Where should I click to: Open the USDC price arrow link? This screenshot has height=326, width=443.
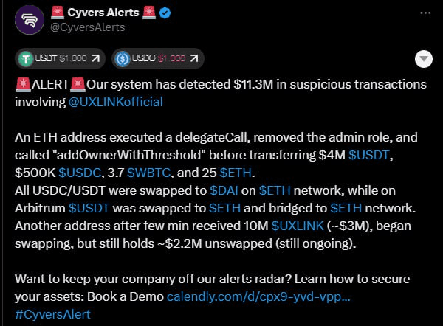click(x=193, y=58)
